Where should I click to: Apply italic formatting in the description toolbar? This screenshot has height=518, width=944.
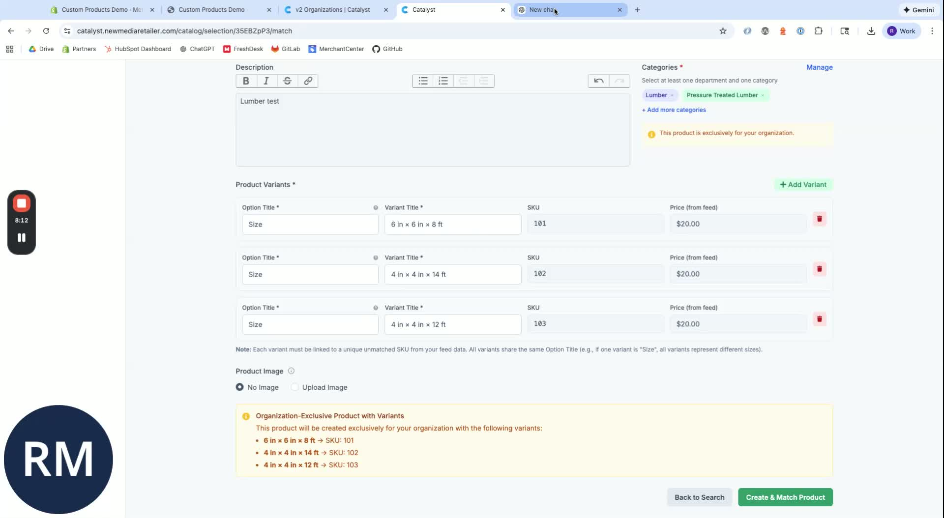266,81
